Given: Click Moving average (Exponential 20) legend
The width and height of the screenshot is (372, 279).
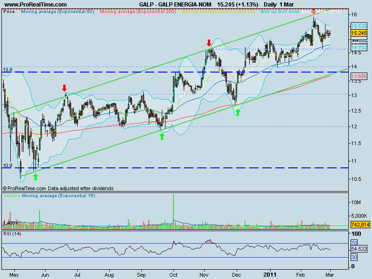Looking at the screenshot, I should point(219,11).
